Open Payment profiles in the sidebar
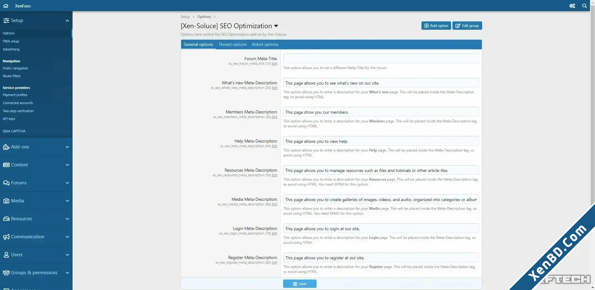This screenshot has height=290, width=595. coord(15,95)
